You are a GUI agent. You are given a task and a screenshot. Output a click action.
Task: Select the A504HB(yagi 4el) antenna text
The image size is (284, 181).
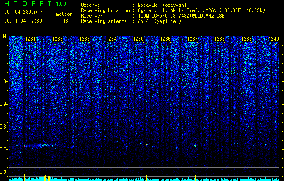coord(159,21)
